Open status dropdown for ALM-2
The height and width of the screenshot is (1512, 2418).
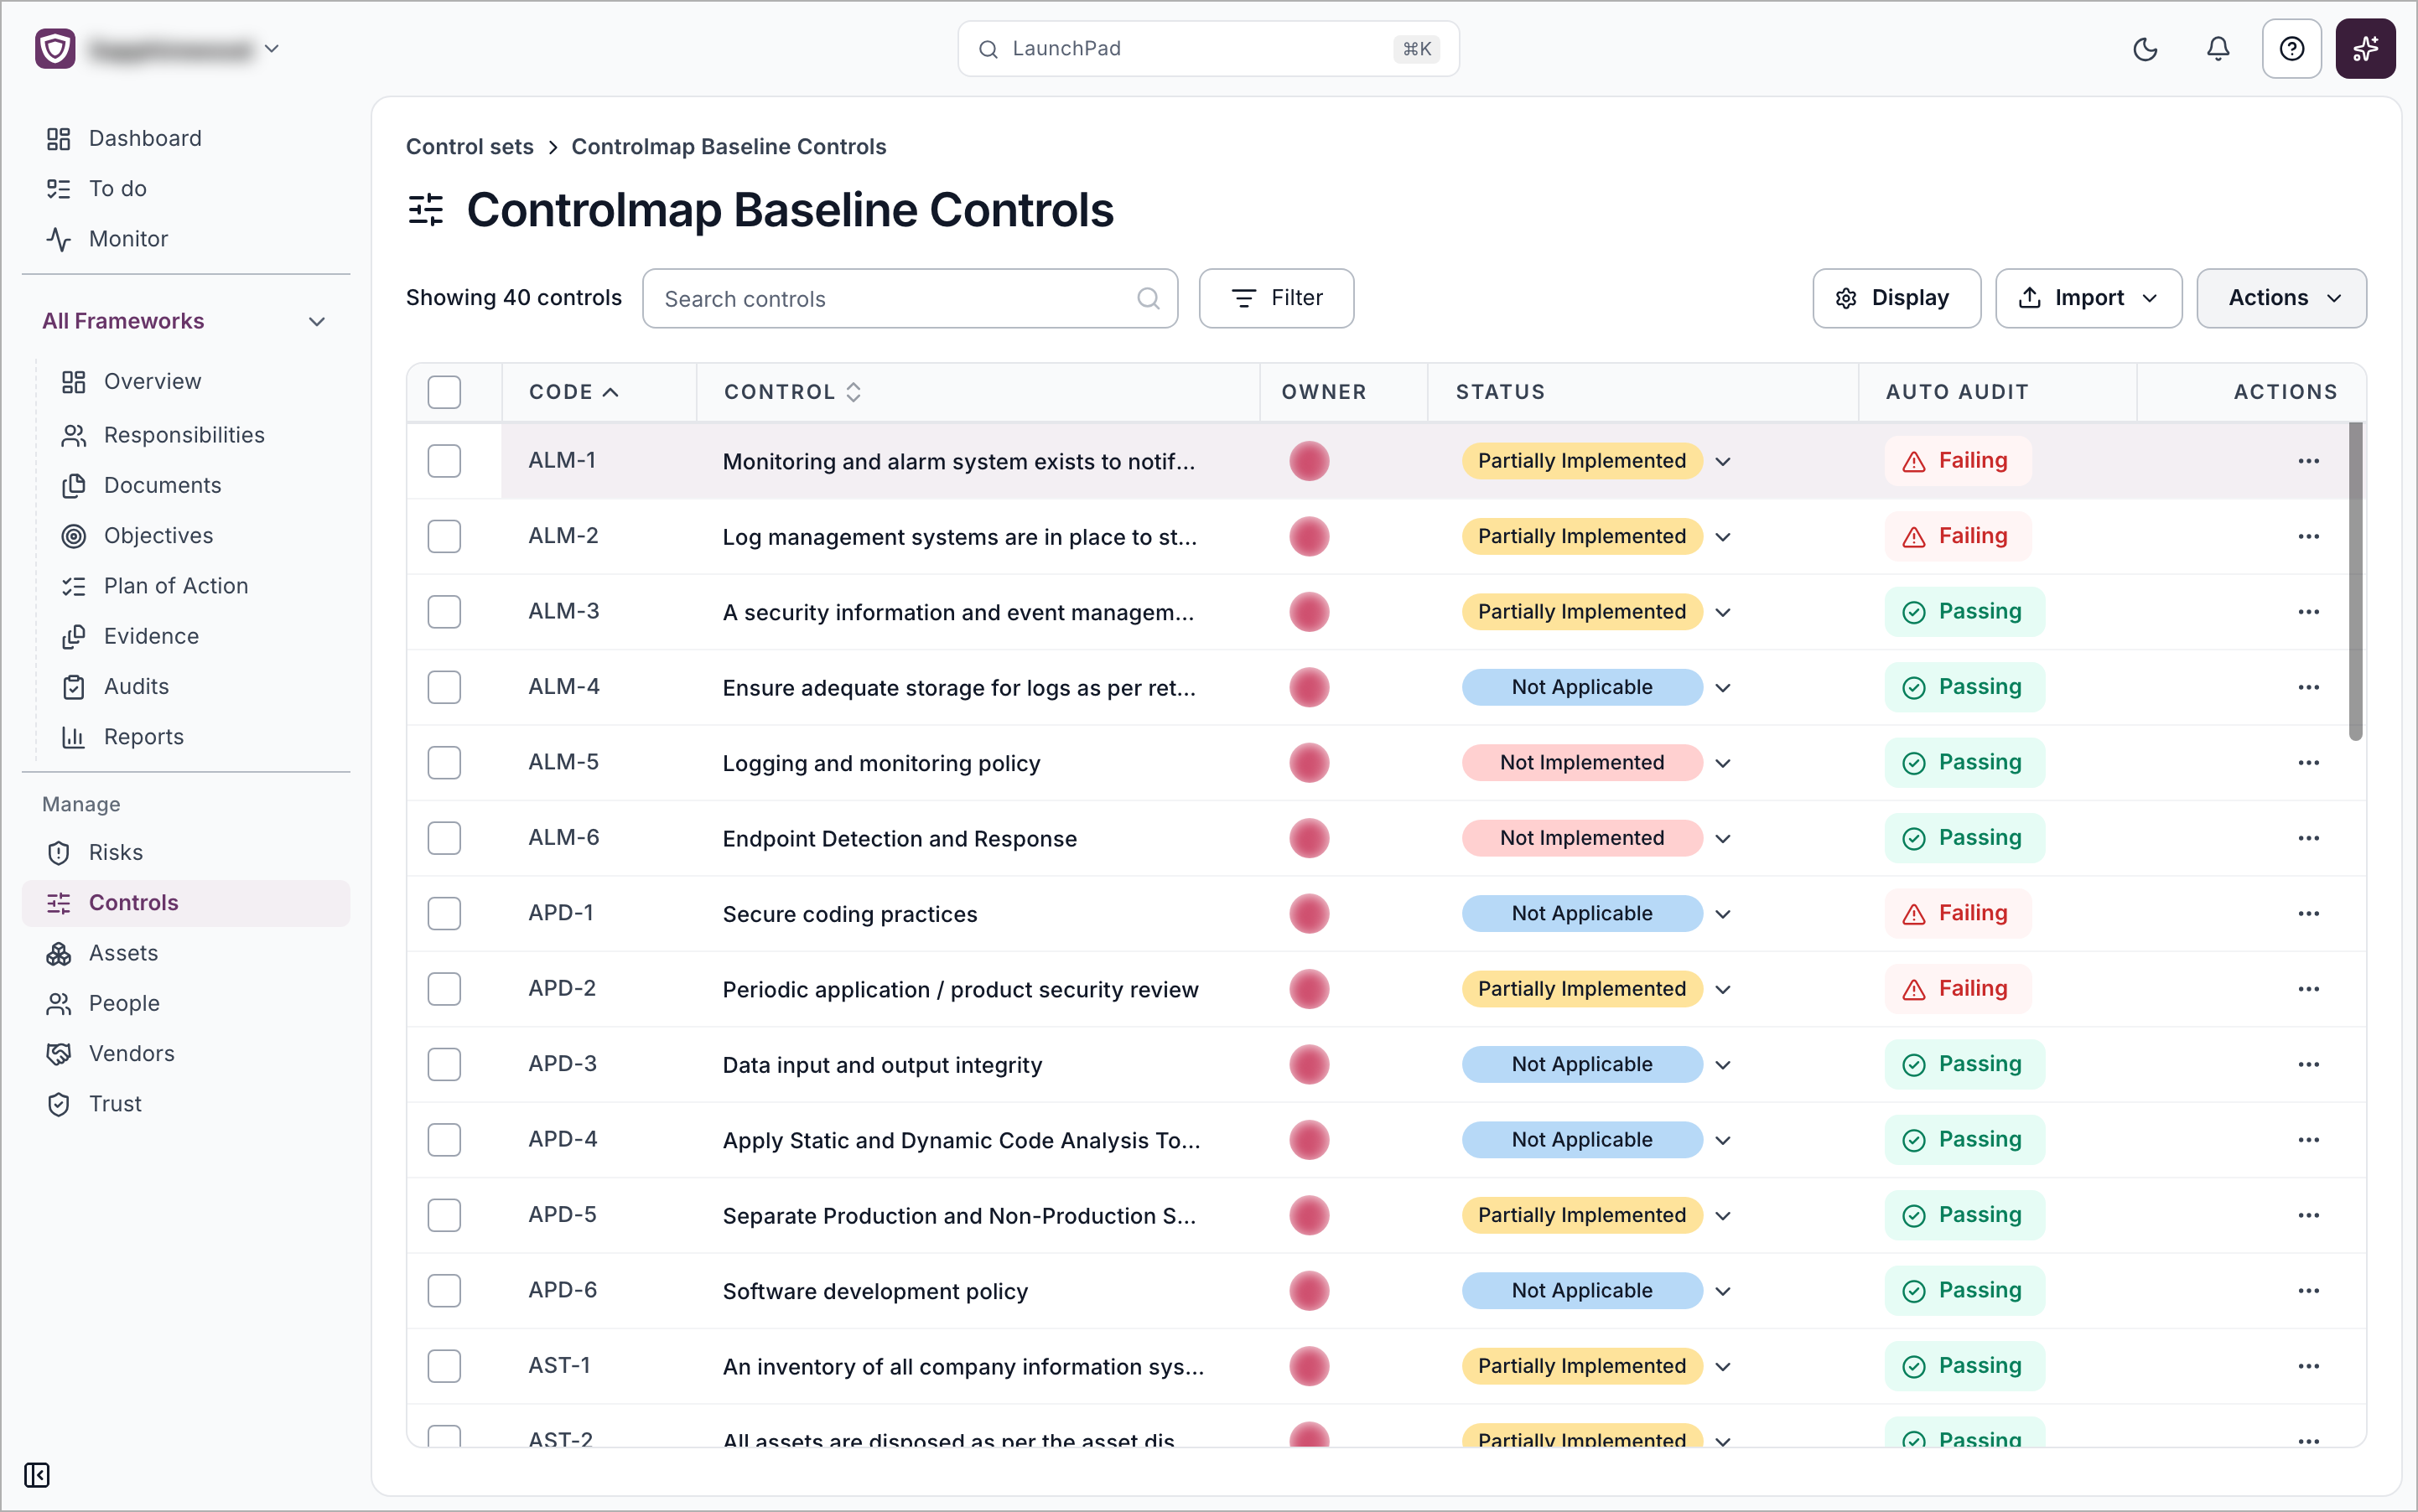1723,537
